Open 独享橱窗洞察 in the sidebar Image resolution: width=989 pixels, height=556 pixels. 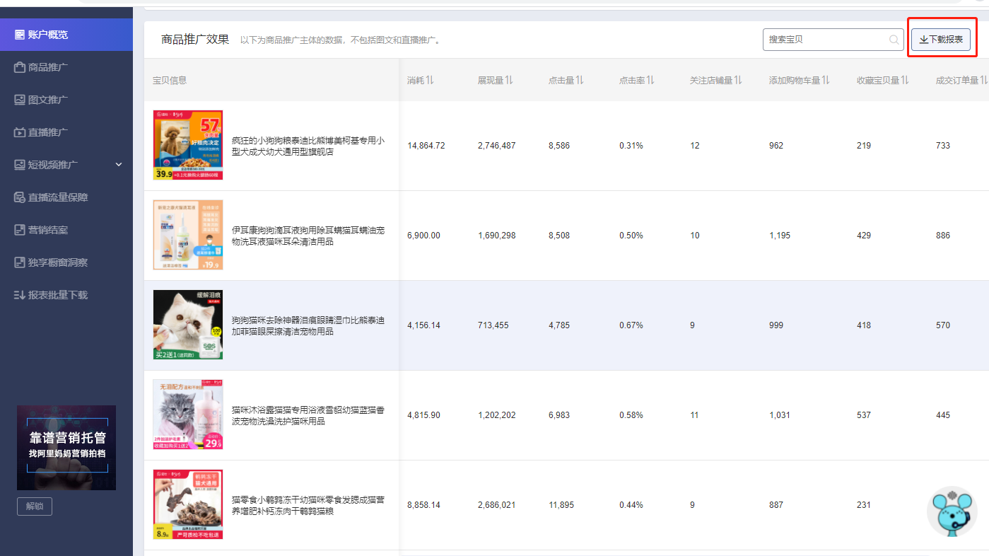66,262
